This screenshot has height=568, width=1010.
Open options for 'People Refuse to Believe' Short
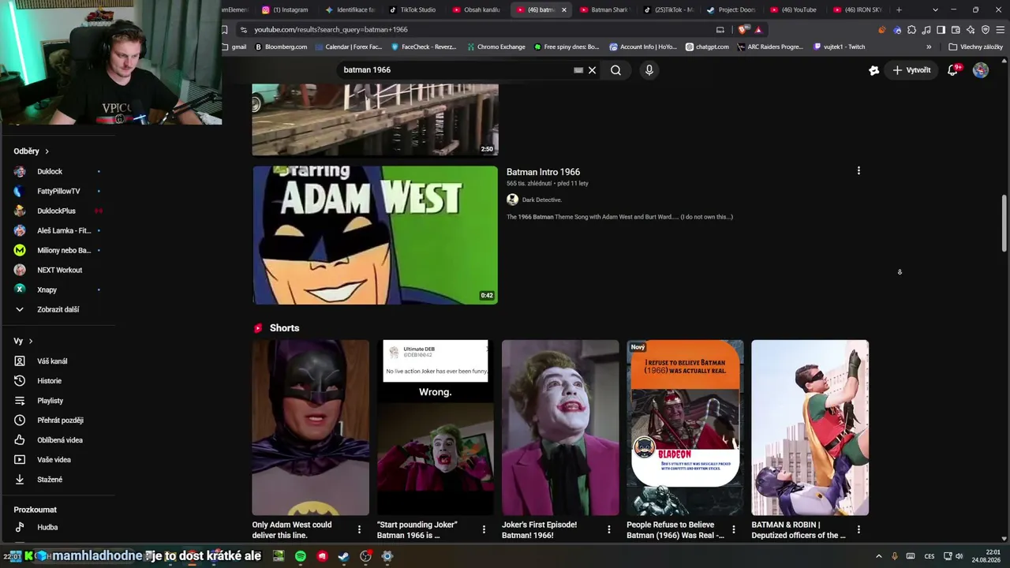tap(733, 529)
